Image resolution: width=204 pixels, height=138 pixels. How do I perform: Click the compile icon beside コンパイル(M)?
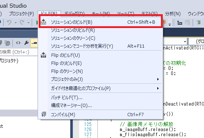(x=43, y=114)
